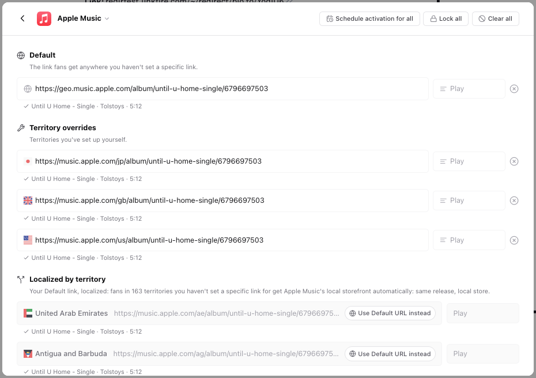Screen dimensions: 536x378
Task: Click the list icon in the Default Play dropdown
Action: coord(443,89)
